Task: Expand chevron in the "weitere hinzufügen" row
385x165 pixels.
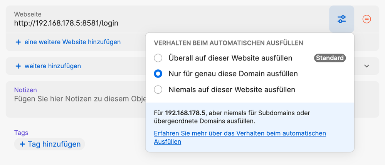Action: click(x=367, y=66)
